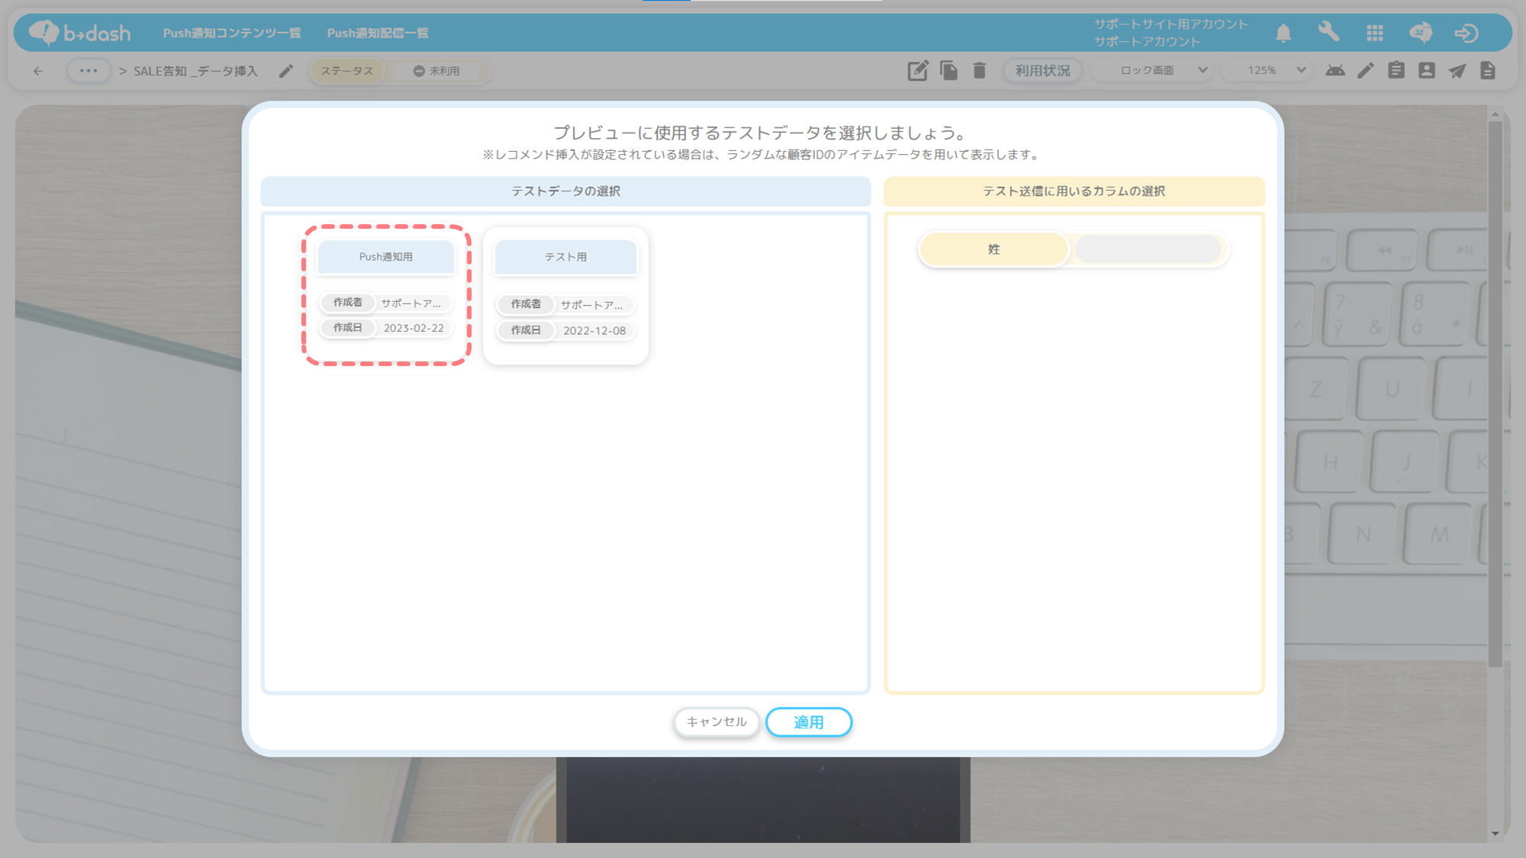Open the wrench settings icon
This screenshot has height=858, width=1526.
[1328, 32]
